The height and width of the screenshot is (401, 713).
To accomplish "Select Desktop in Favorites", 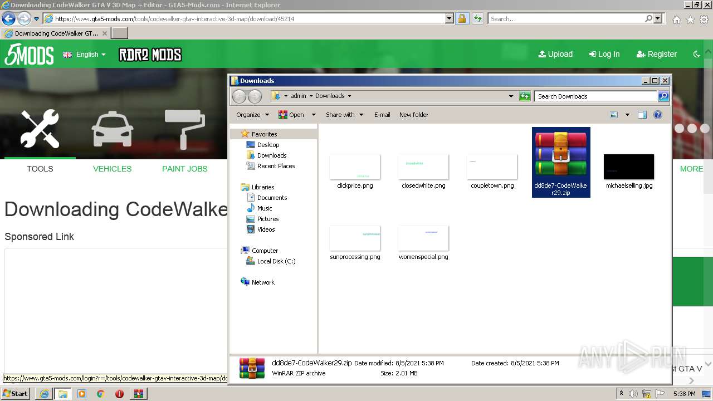I will (268, 145).
